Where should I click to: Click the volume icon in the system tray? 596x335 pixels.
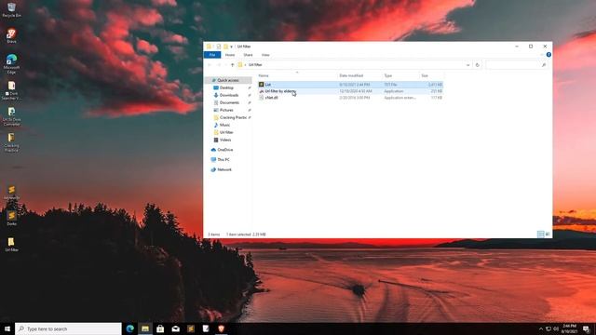coord(556,328)
